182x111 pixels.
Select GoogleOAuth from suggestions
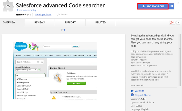click(23, 89)
